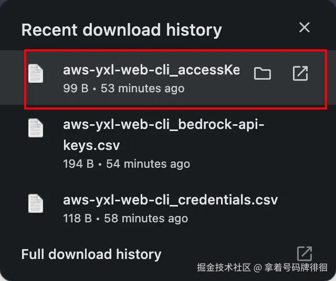Open the aws-yxl-web-cli_credentials.csv download

tap(170, 200)
